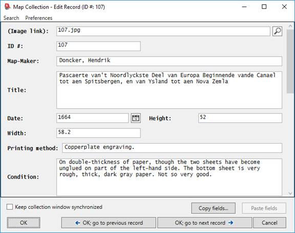Click the app icon in title bar
295x233 pixels.
click(x=7, y=7)
